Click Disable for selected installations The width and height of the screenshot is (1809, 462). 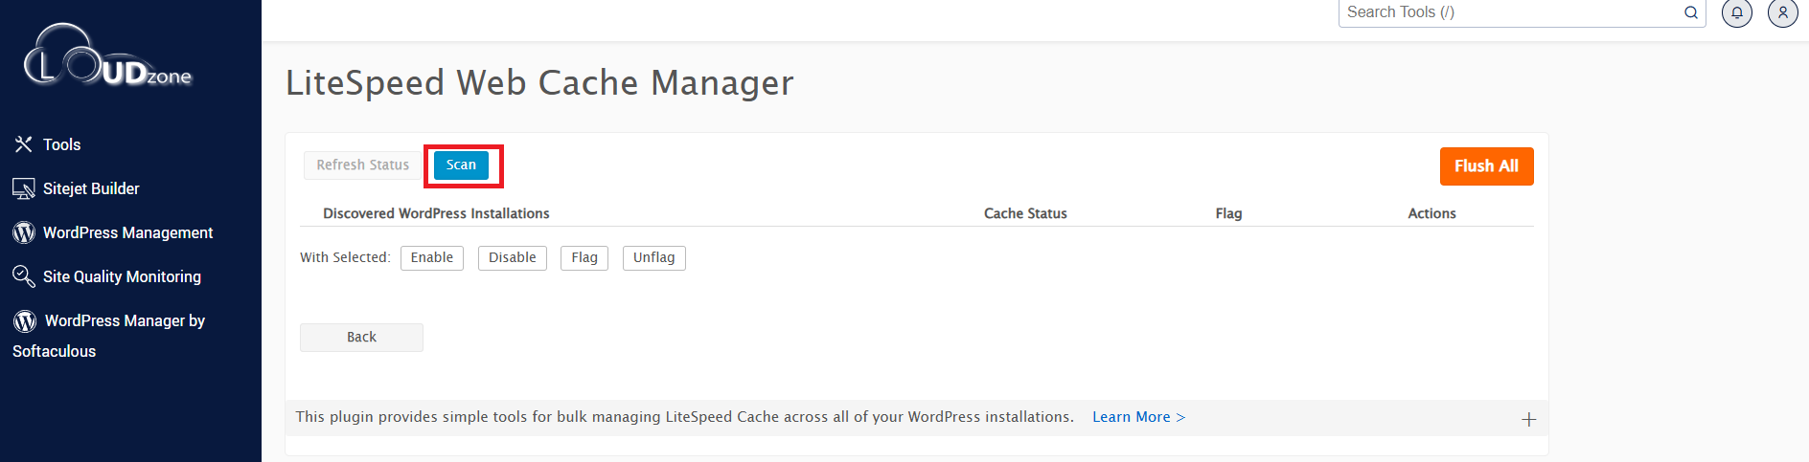(x=513, y=258)
